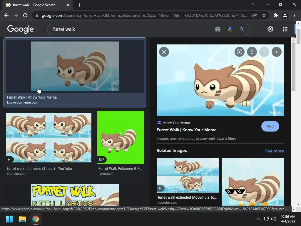Open green-screen Furret tenor GIF
The image size is (301, 226).
pos(120,137)
